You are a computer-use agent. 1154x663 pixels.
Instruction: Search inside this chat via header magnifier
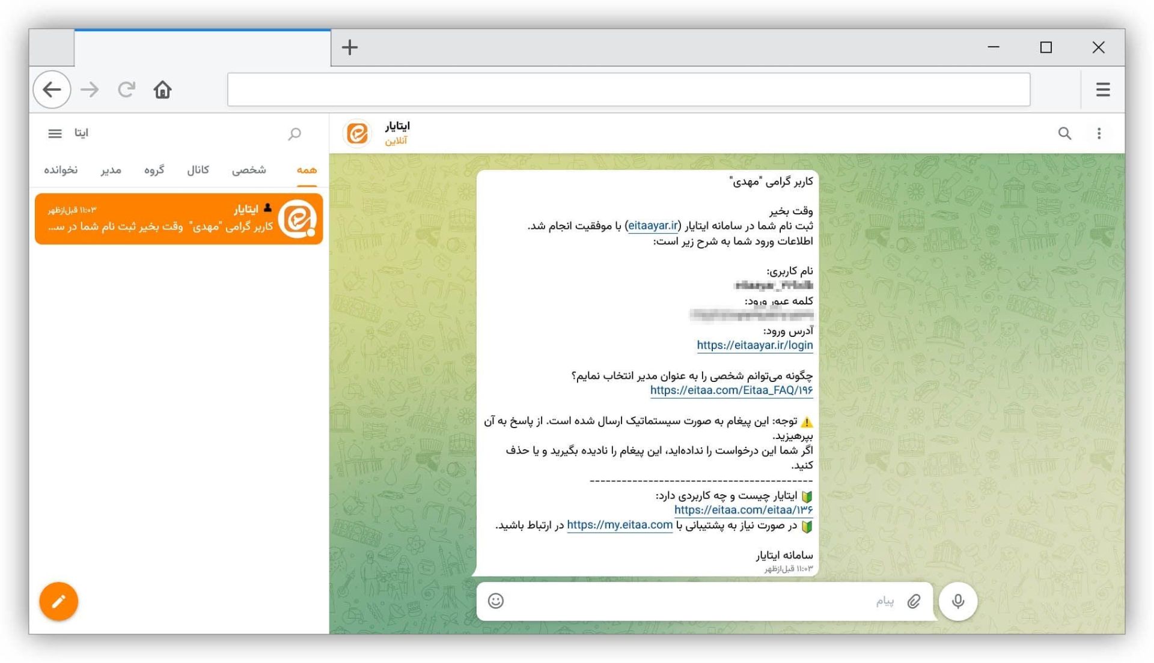point(1064,133)
